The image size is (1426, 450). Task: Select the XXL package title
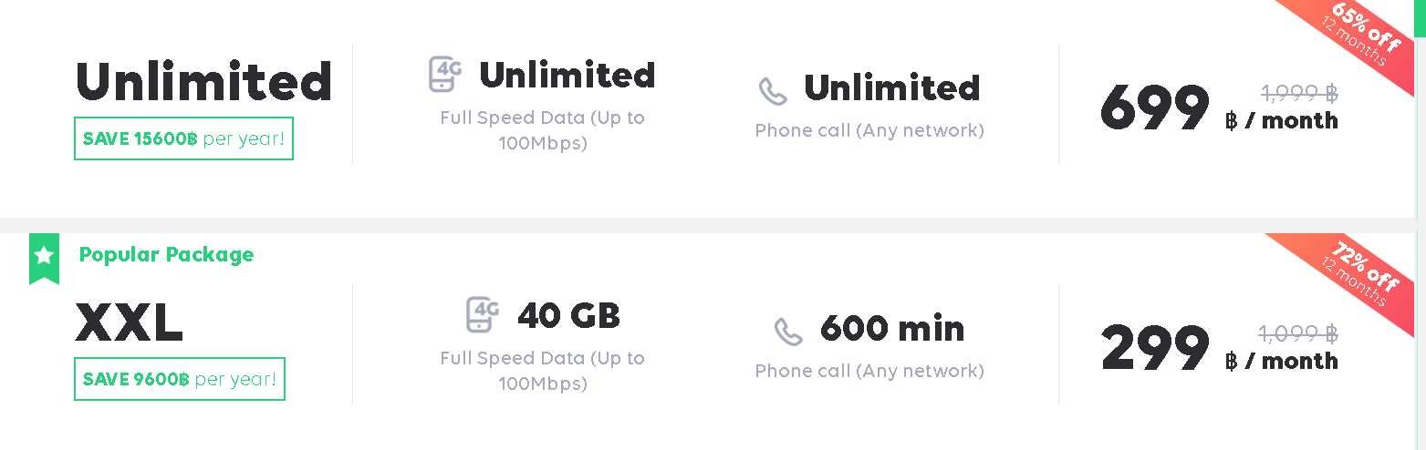130,322
